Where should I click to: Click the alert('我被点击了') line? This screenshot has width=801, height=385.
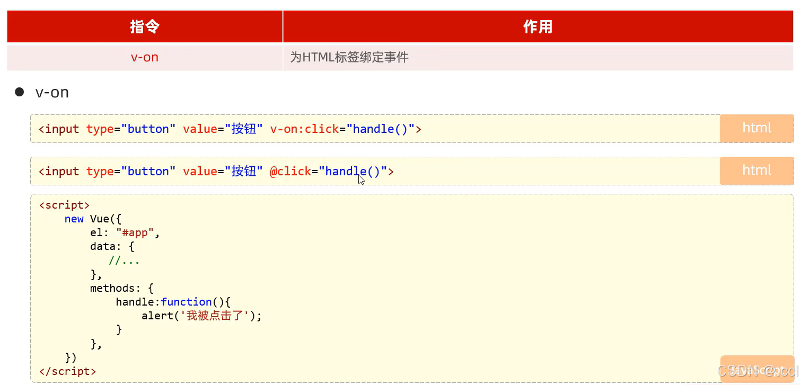(x=201, y=316)
